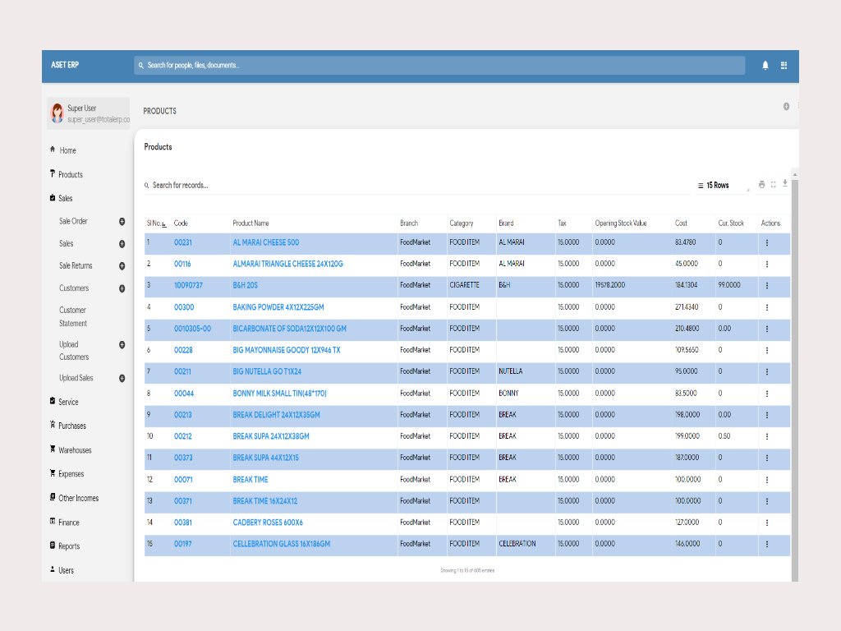Click the print icon above the table

(761, 184)
